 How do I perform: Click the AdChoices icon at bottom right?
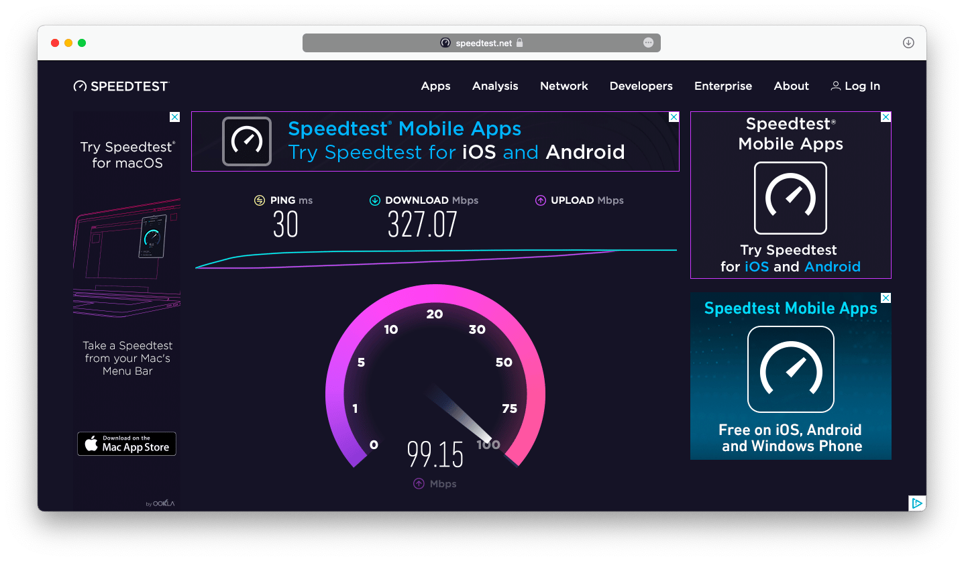click(x=917, y=503)
